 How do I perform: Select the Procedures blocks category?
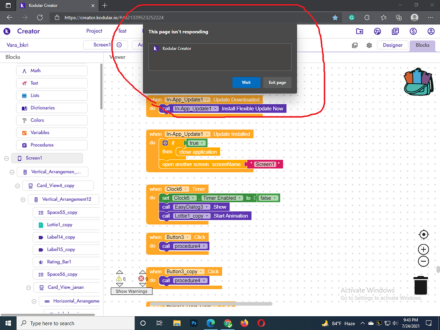pos(52,145)
